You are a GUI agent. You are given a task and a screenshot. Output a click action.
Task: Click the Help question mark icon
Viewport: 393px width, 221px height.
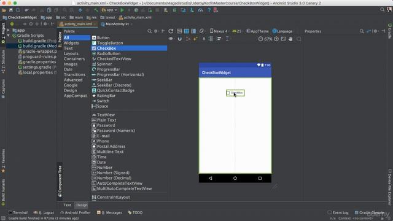click(209, 10)
